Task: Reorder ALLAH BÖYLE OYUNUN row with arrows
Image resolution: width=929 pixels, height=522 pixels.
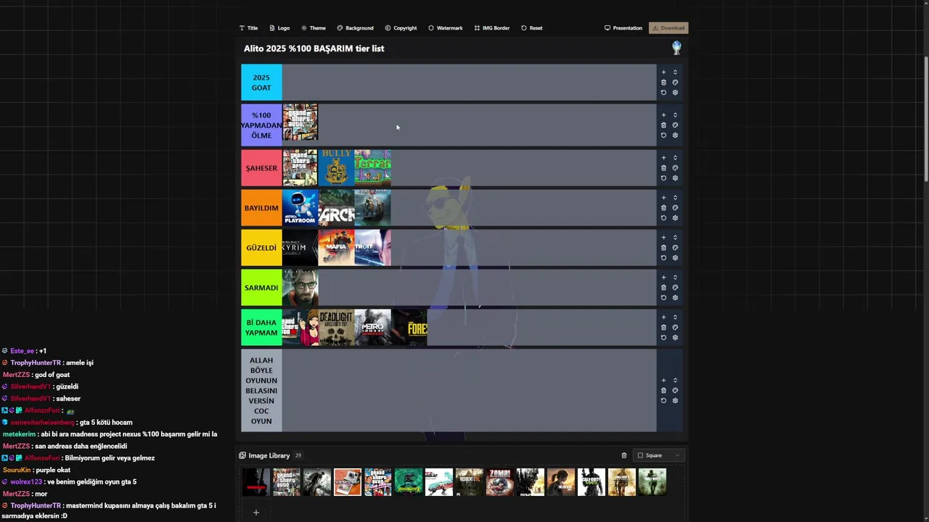Action: (x=675, y=381)
